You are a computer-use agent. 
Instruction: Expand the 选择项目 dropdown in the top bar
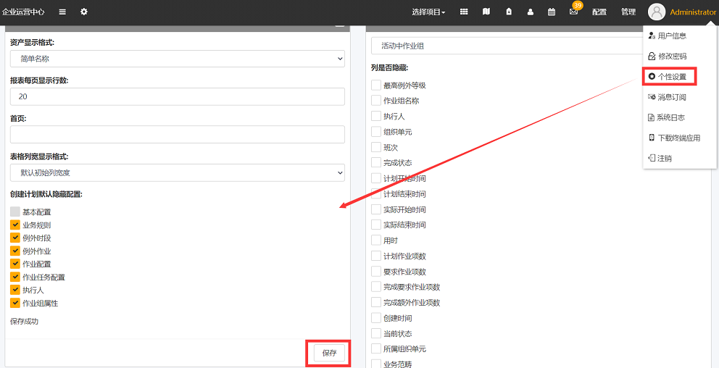click(428, 12)
